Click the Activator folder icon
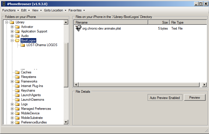The image size is (209, 134). click(17, 27)
